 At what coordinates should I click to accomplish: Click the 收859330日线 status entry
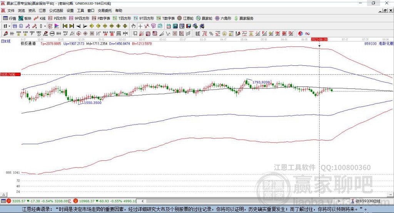[x=368, y=201]
